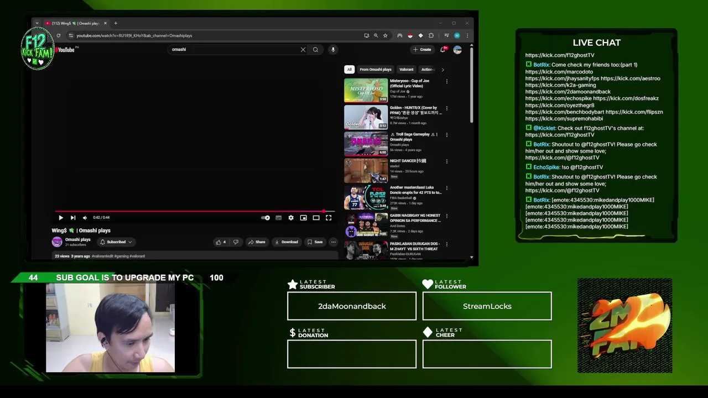Open YouTube notifications bell

pyautogui.click(x=442, y=50)
